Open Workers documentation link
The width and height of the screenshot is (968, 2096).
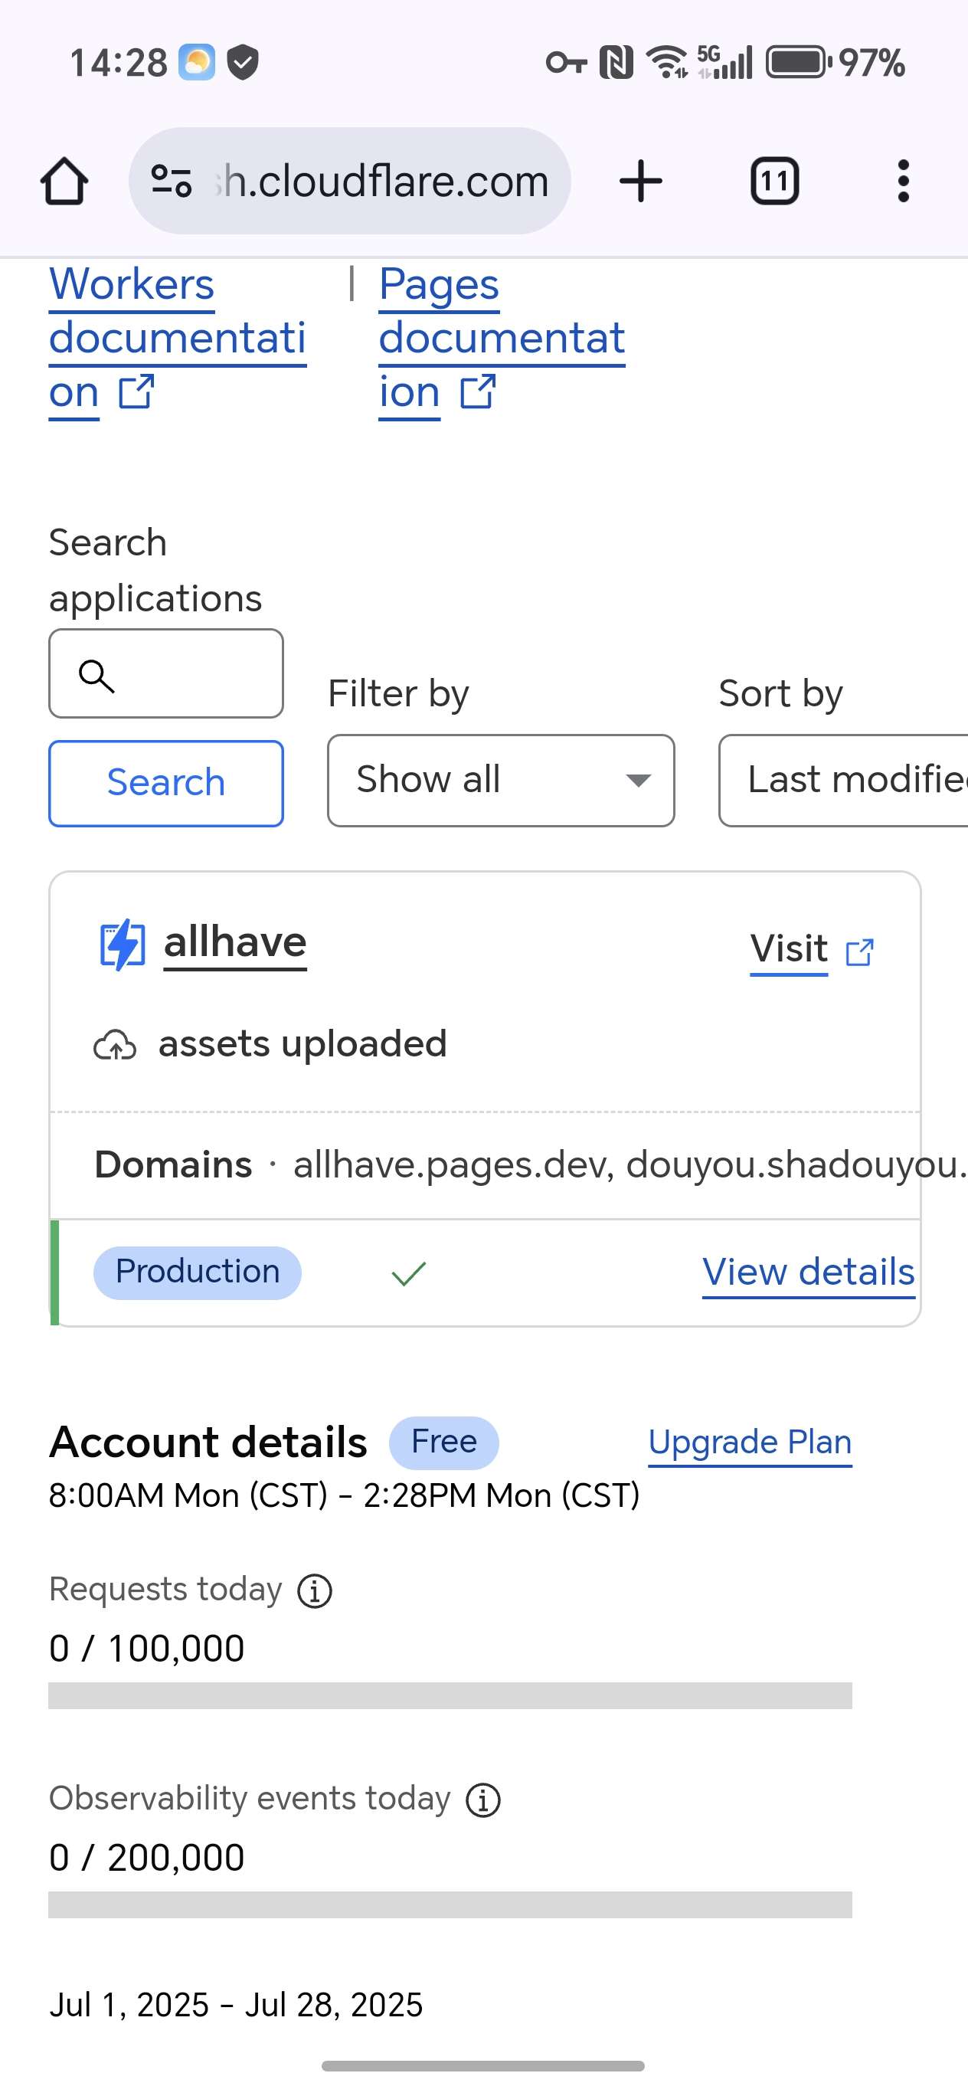coord(178,338)
